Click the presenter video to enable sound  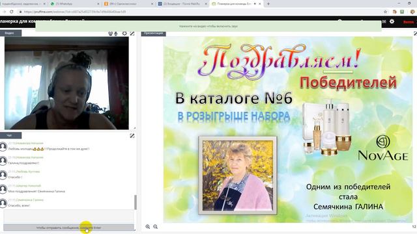(66, 83)
